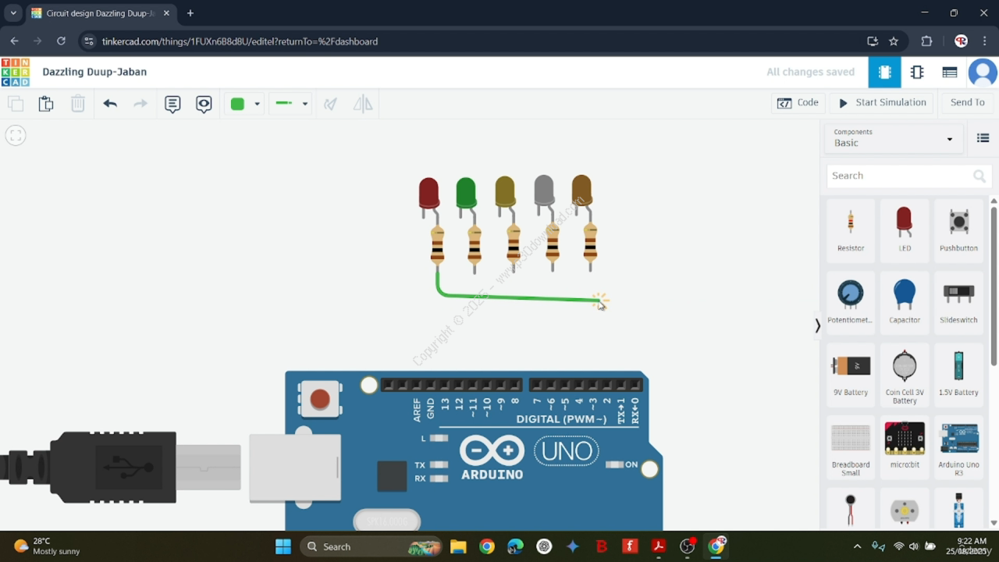Select the 9V Battery component

click(x=851, y=374)
